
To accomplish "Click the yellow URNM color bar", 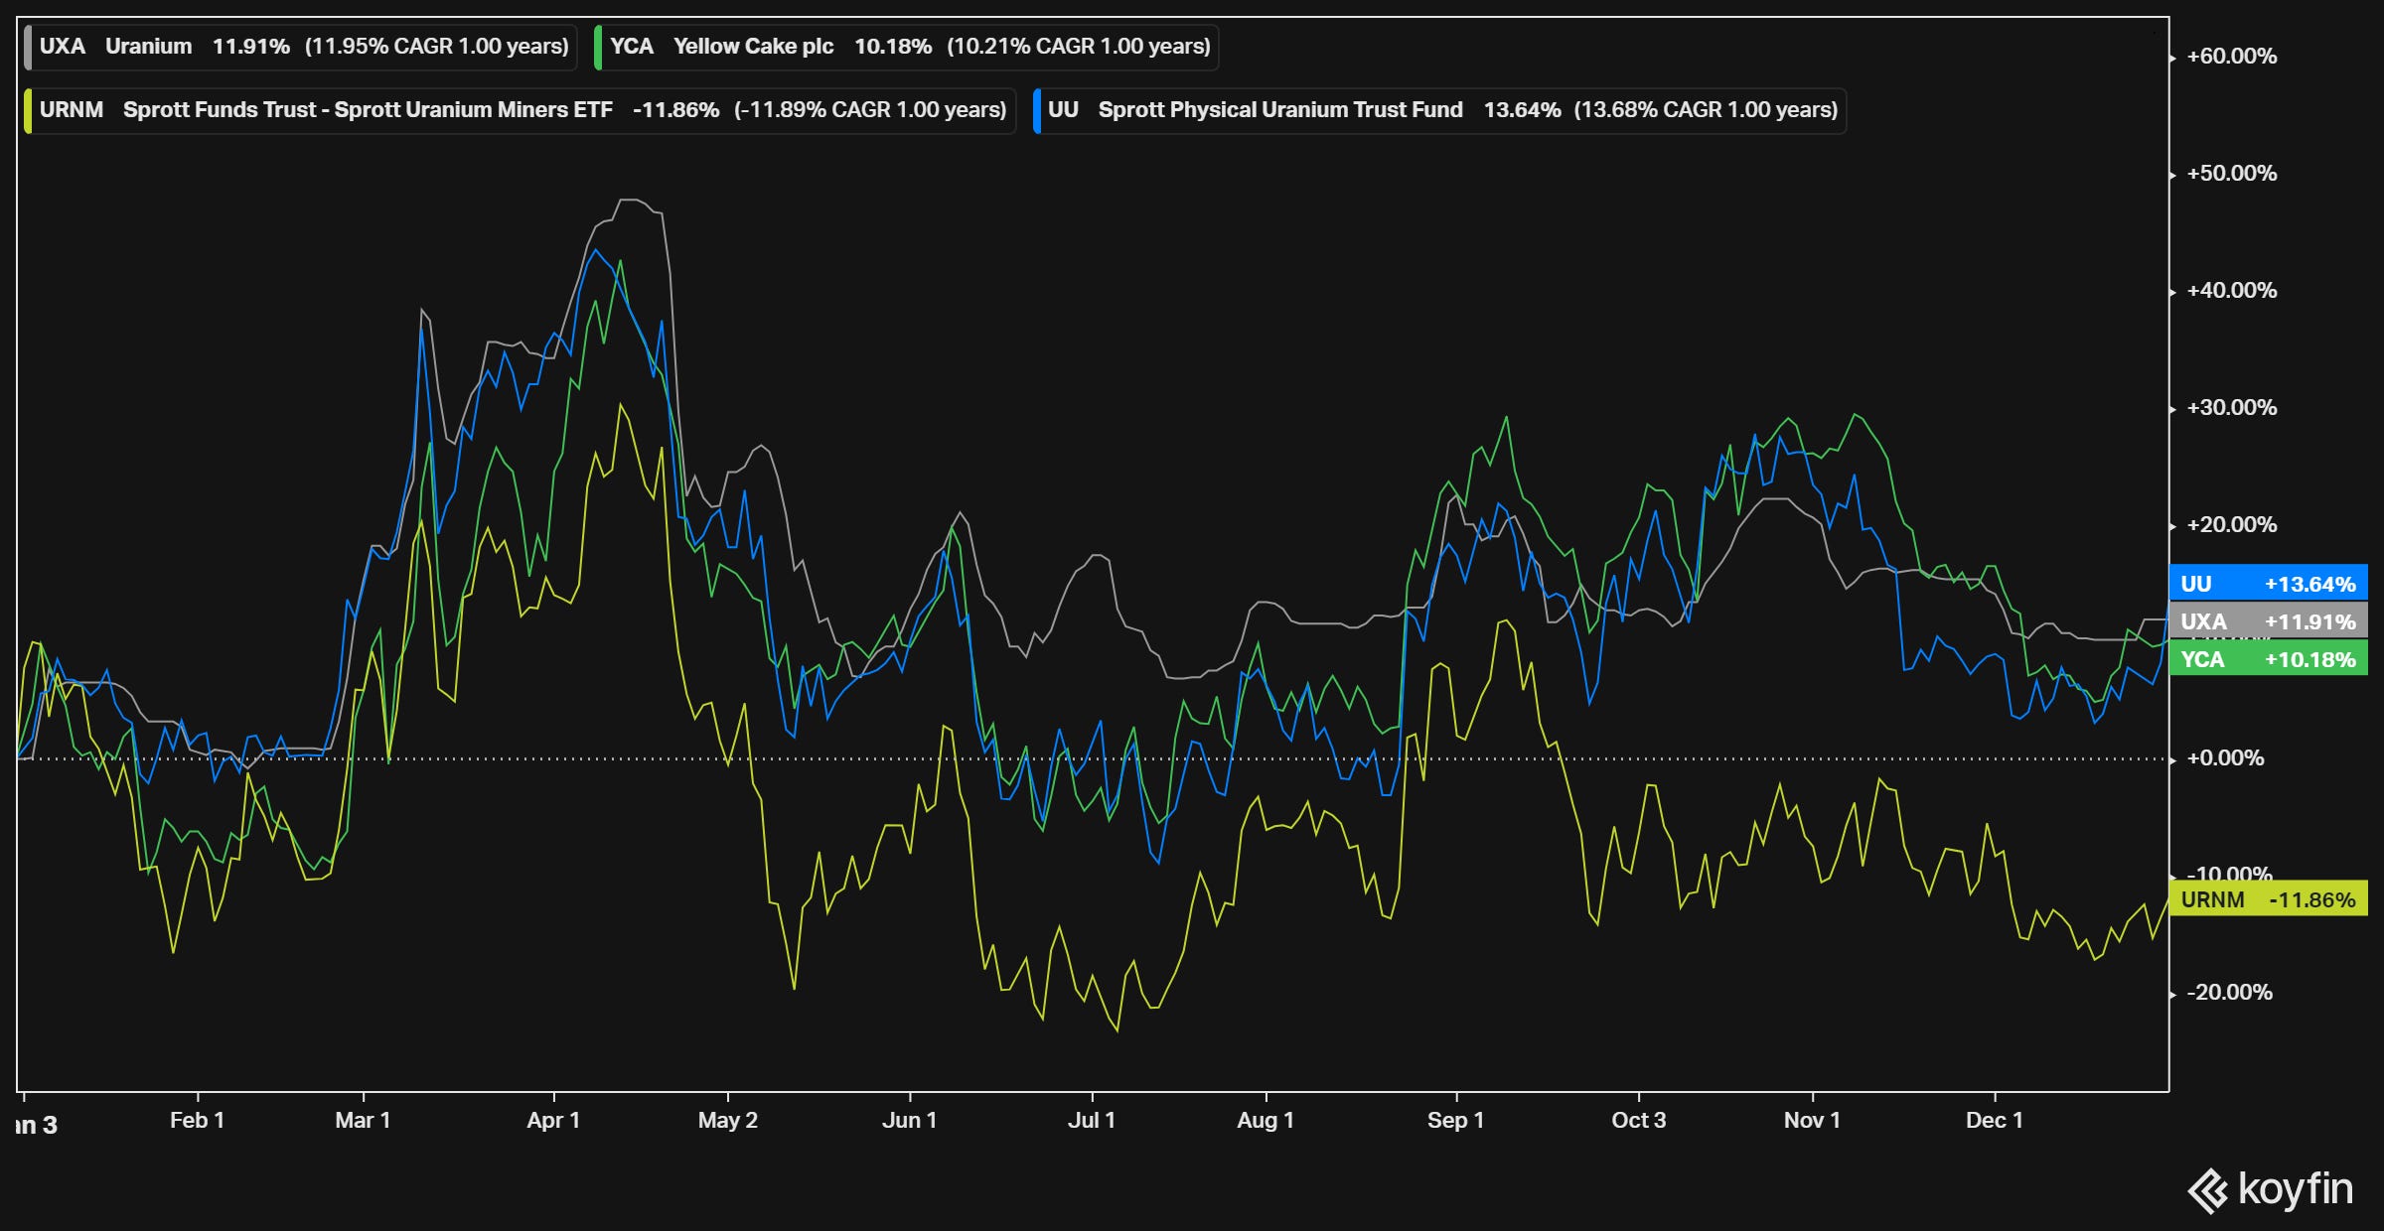I will pos(29,110).
